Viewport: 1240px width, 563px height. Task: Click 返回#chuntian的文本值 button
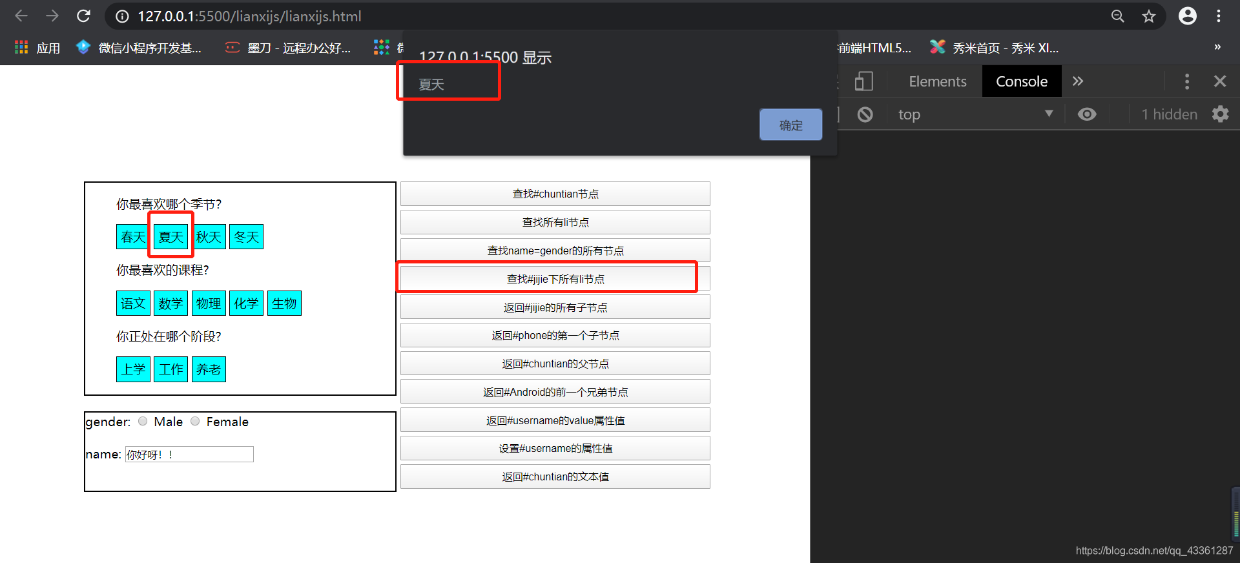555,476
